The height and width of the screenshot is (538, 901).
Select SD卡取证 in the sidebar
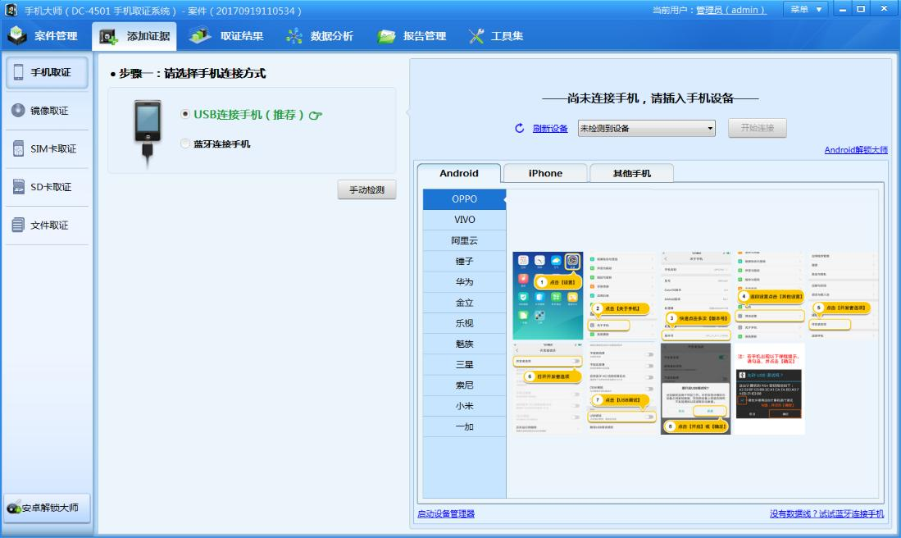click(x=47, y=187)
